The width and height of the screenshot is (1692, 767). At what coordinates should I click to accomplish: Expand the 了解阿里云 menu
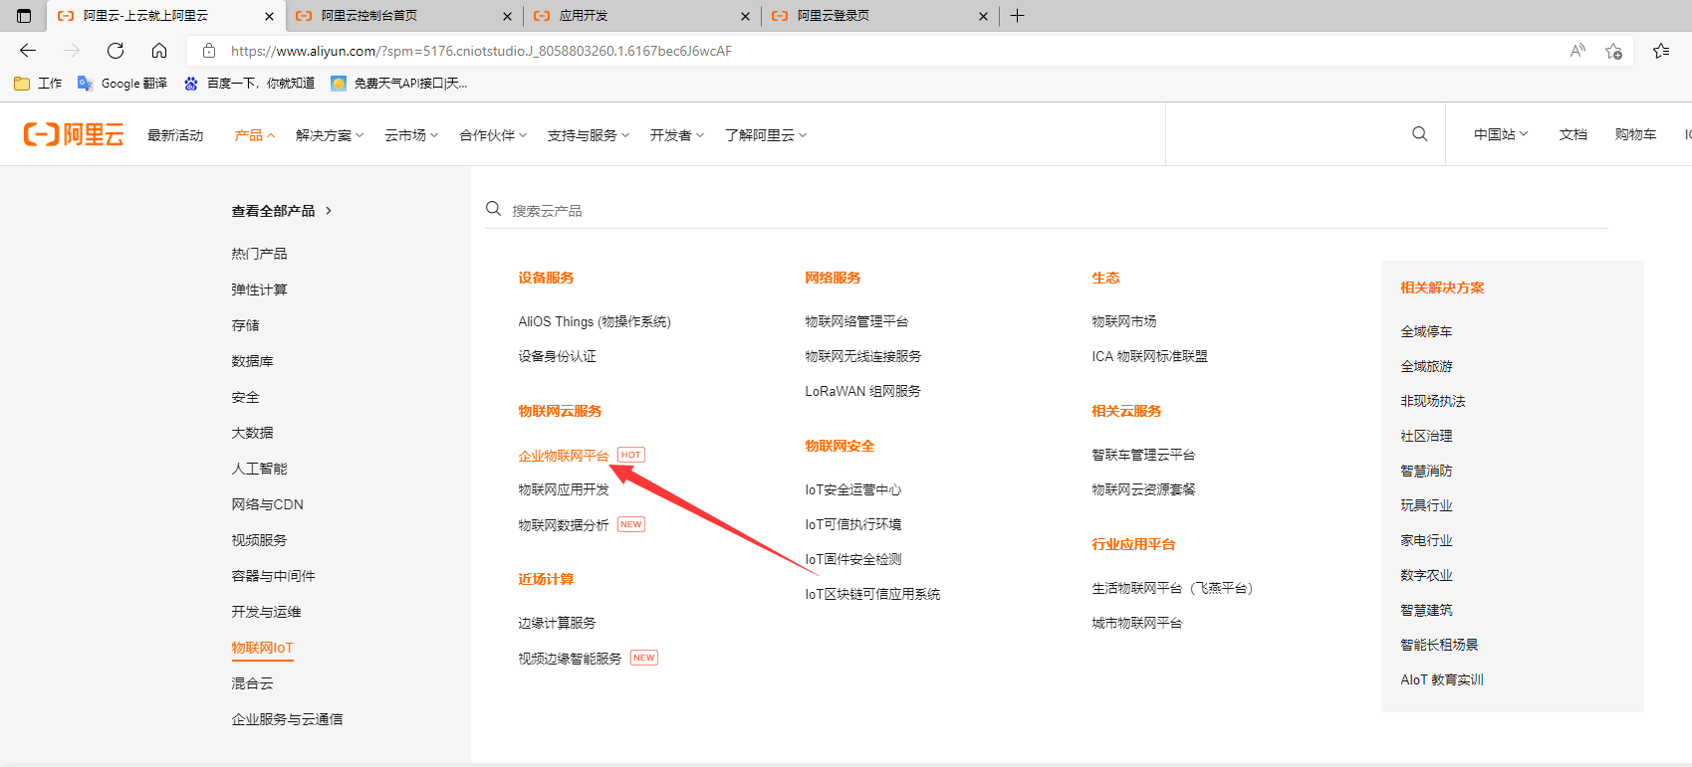coord(766,135)
